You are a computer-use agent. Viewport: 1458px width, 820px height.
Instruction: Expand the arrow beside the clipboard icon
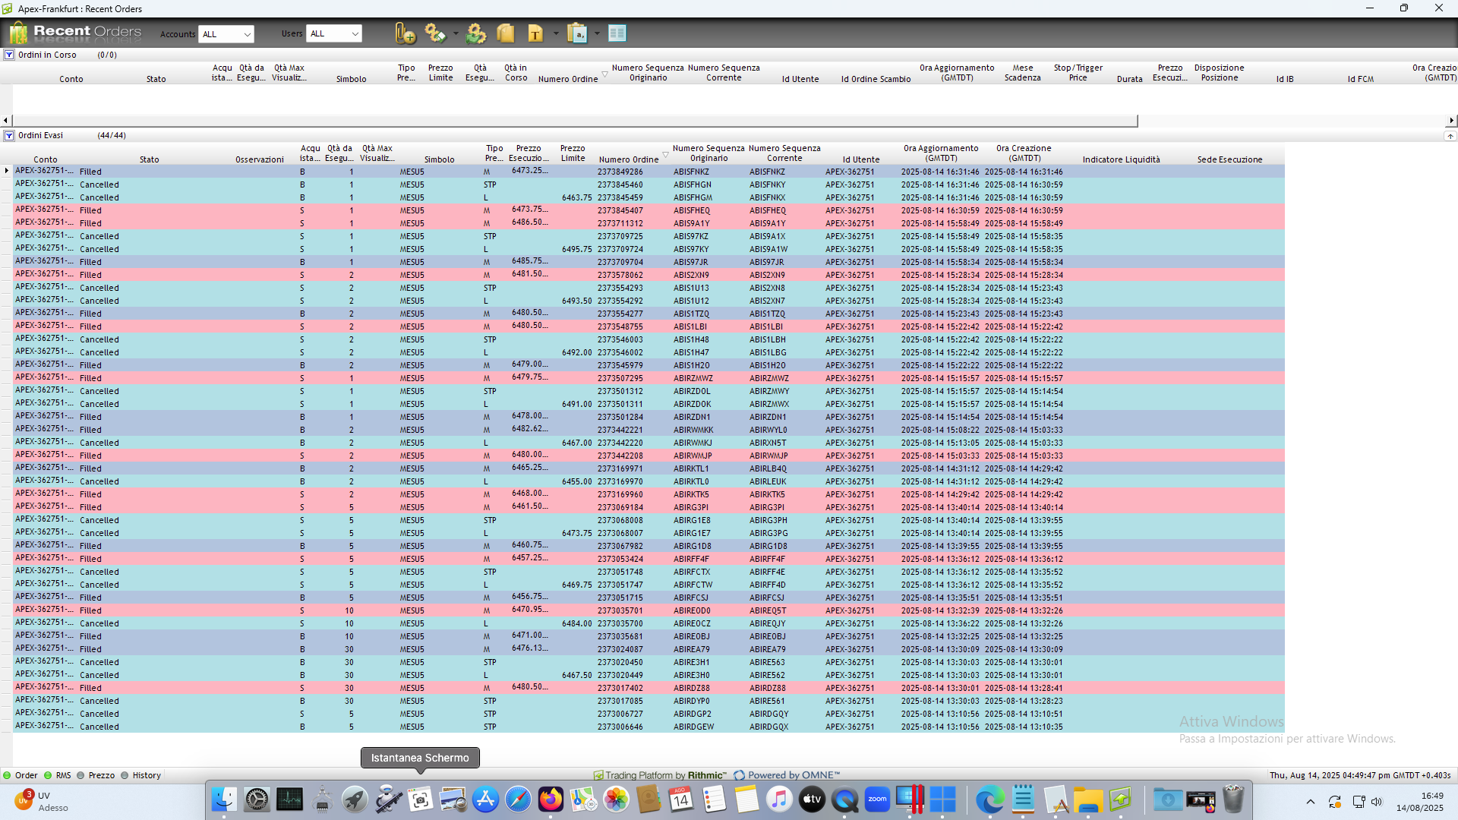point(598,33)
